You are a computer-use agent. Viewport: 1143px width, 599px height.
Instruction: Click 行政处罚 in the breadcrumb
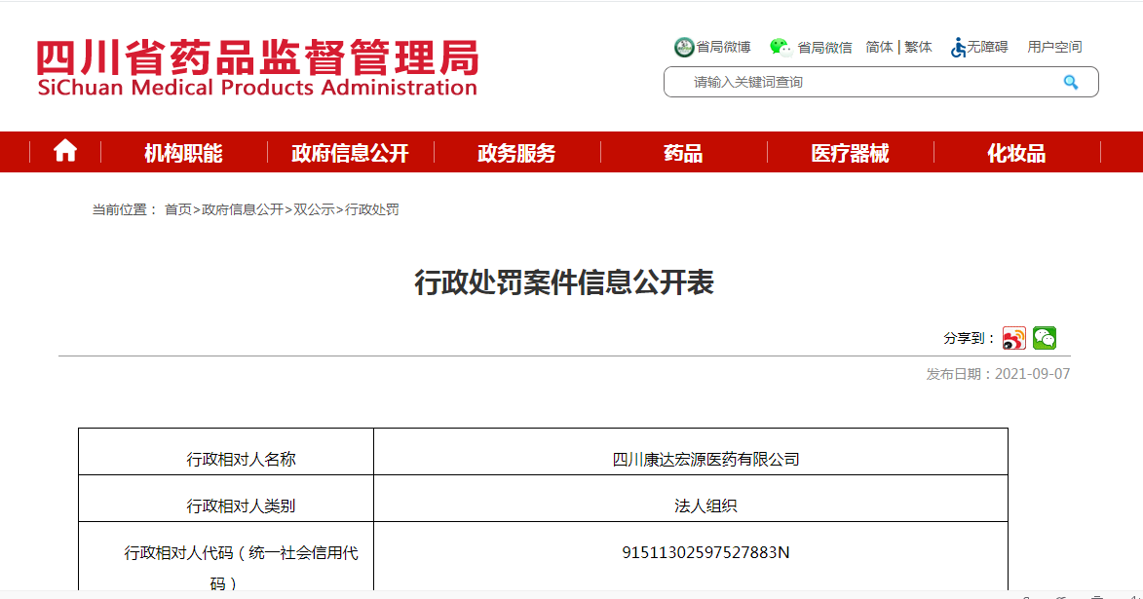click(372, 209)
